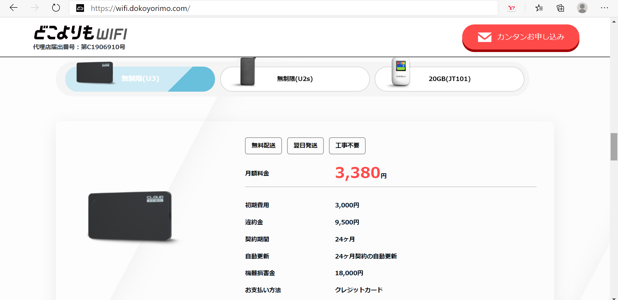Select the 20GB(JT101) plan tab
Viewport: 618px width, 300px height.
pyautogui.click(x=449, y=79)
